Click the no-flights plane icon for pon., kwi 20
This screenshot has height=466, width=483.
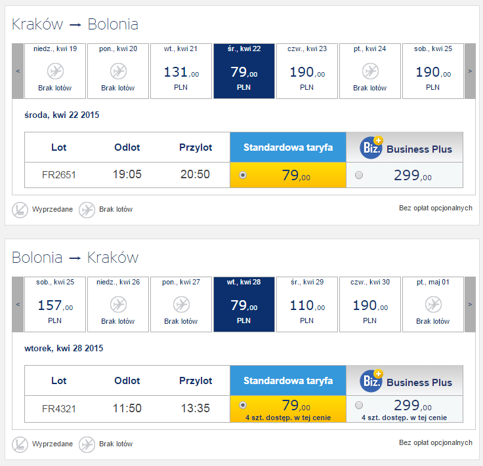118,71
